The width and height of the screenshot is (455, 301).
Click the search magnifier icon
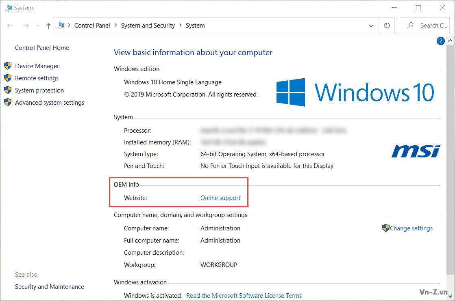point(410,26)
